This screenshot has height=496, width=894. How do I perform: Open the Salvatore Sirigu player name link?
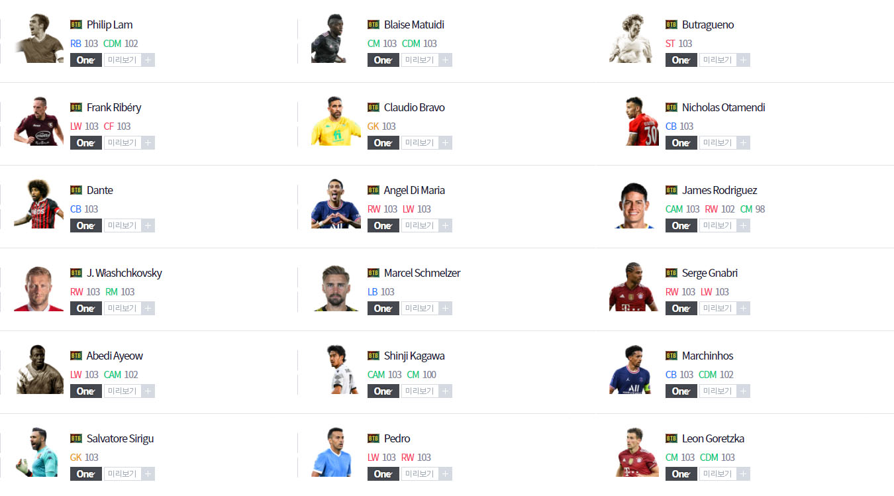(121, 438)
